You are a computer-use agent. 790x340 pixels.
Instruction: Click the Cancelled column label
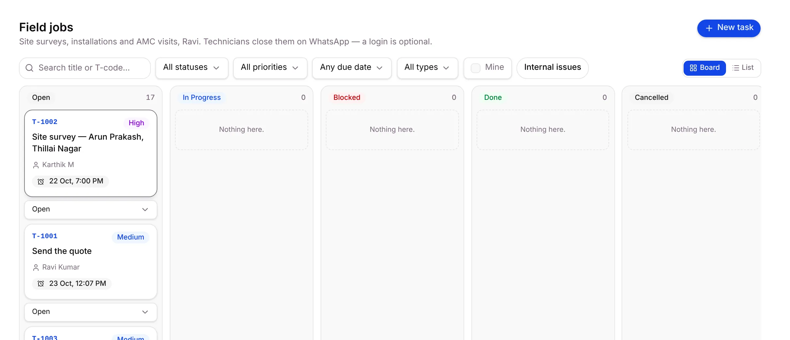click(x=652, y=98)
